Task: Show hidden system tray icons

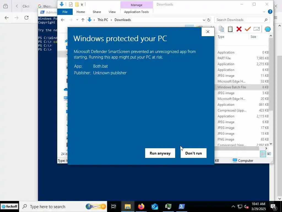Action: 233,206
